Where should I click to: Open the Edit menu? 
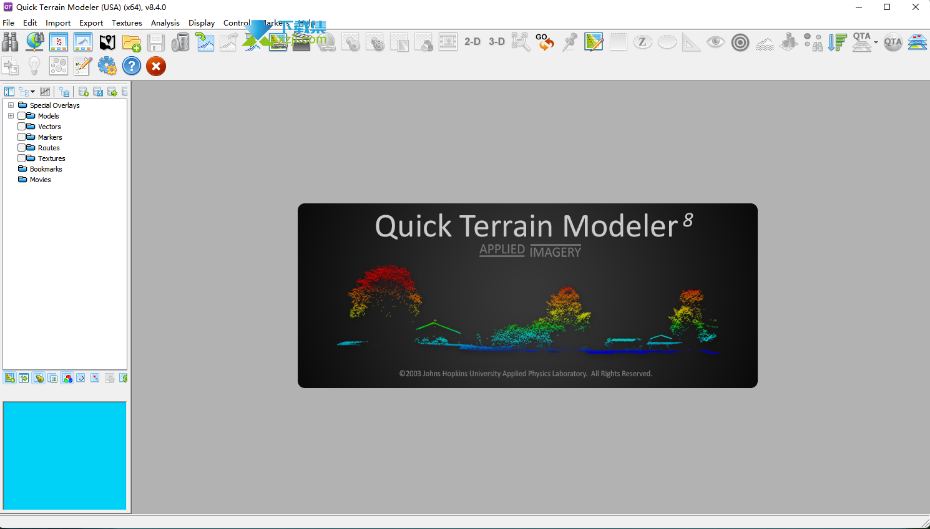point(30,23)
